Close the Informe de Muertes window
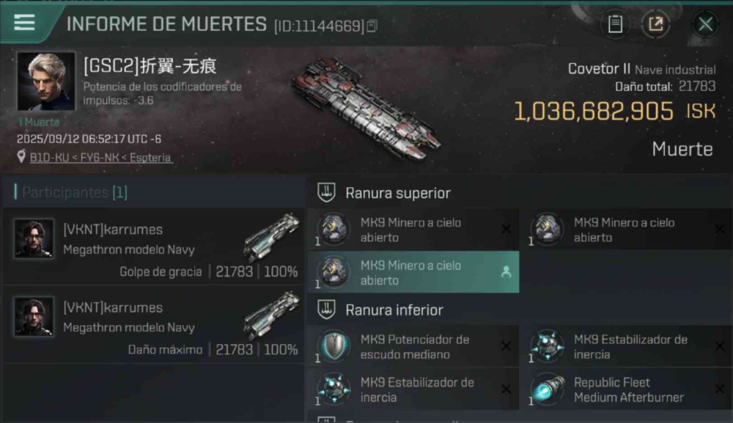 point(705,24)
